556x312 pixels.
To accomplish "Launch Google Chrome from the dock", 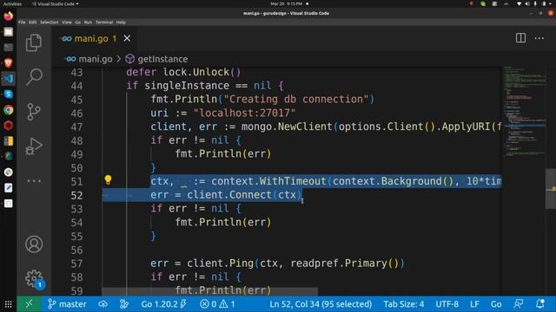I will click(x=8, y=110).
